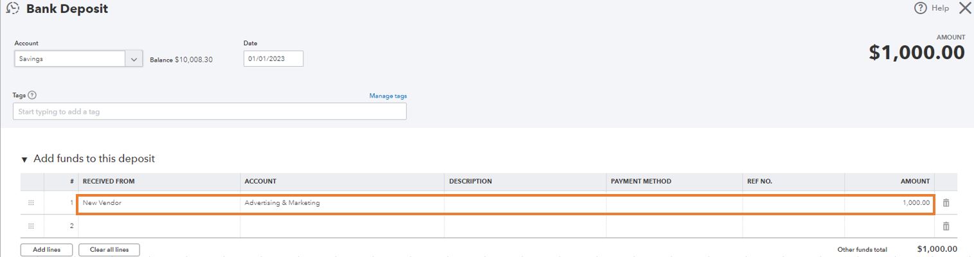Click the Tags info question icon
The image size is (974, 257).
point(33,95)
